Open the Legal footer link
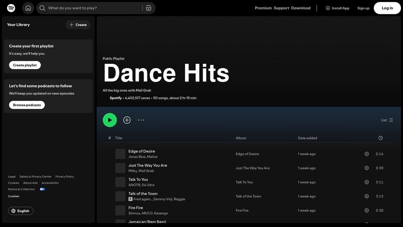This screenshot has width=403, height=227. pyautogui.click(x=12, y=177)
